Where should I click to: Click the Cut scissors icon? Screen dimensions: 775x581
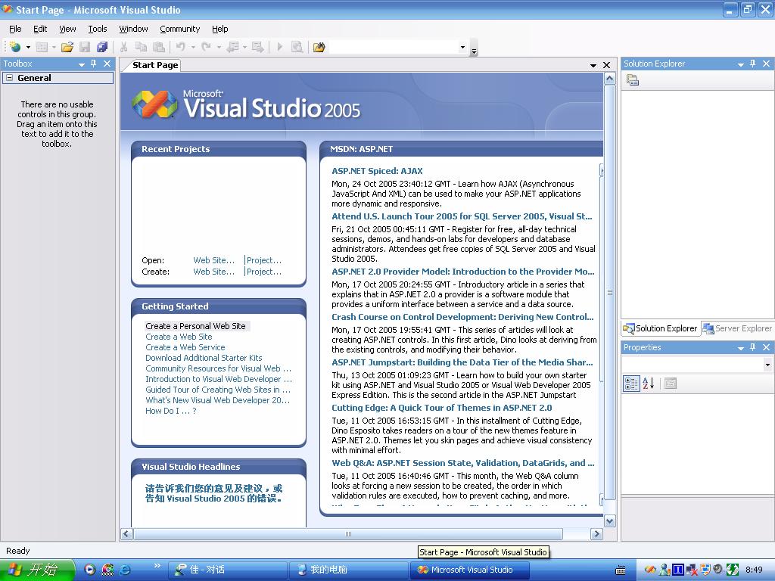point(123,47)
